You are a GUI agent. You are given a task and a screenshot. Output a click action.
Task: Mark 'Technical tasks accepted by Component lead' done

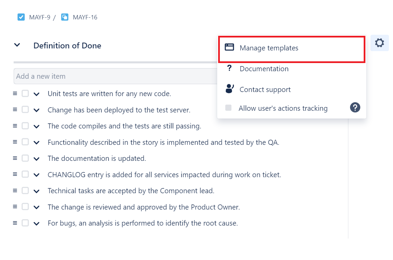(x=25, y=190)
